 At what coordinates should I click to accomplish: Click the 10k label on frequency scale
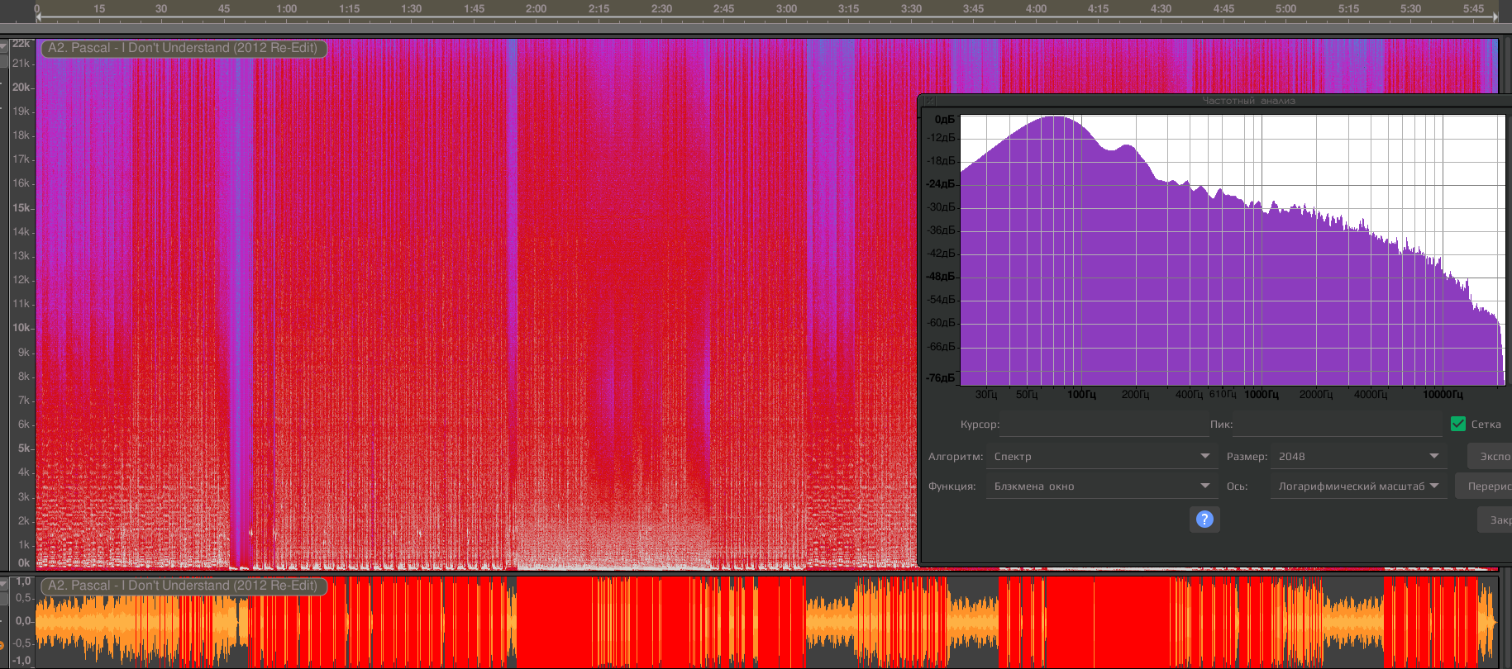21,327
